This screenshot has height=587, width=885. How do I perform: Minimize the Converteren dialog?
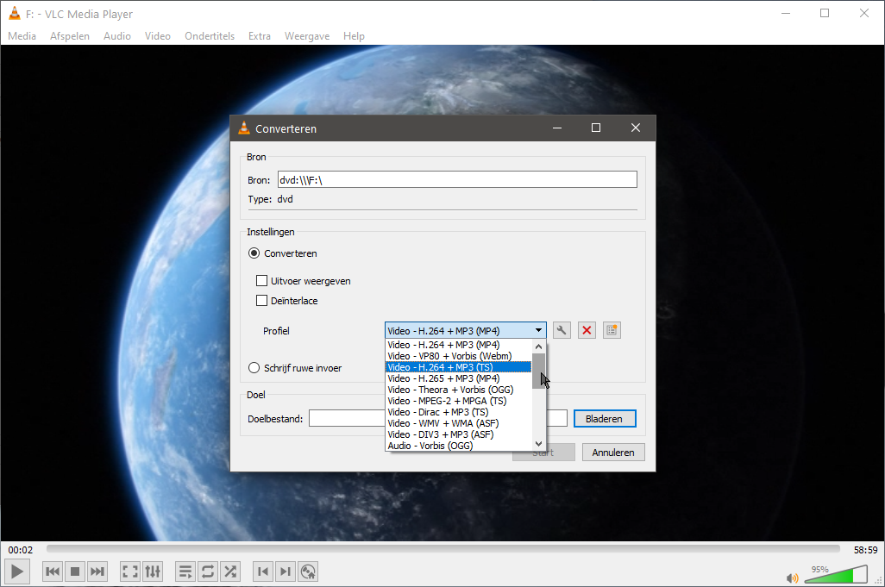click(x=557, y=128)
